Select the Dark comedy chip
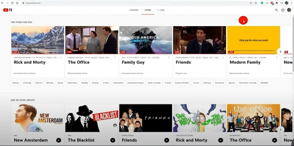Image resolution: width=294 pixels, height=146 pixels. pos(154,83)
